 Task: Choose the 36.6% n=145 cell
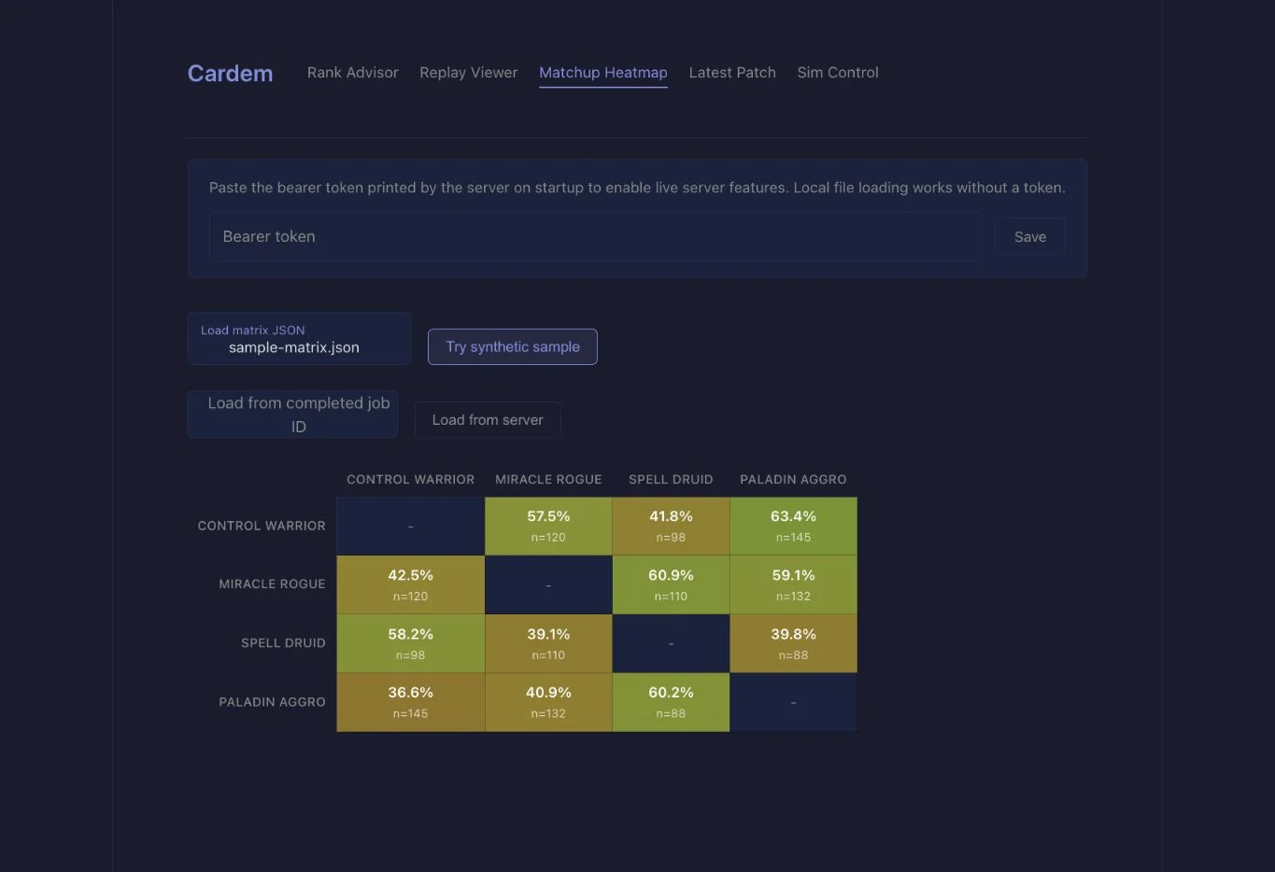[x=411, y=702]
